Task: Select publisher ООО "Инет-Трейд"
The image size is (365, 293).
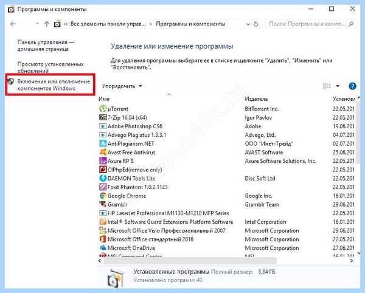Action: click(x=269, y=143)
